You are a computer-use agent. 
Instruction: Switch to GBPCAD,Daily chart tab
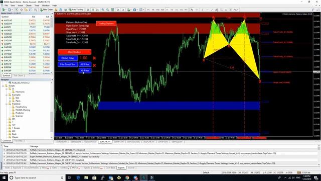133,142
